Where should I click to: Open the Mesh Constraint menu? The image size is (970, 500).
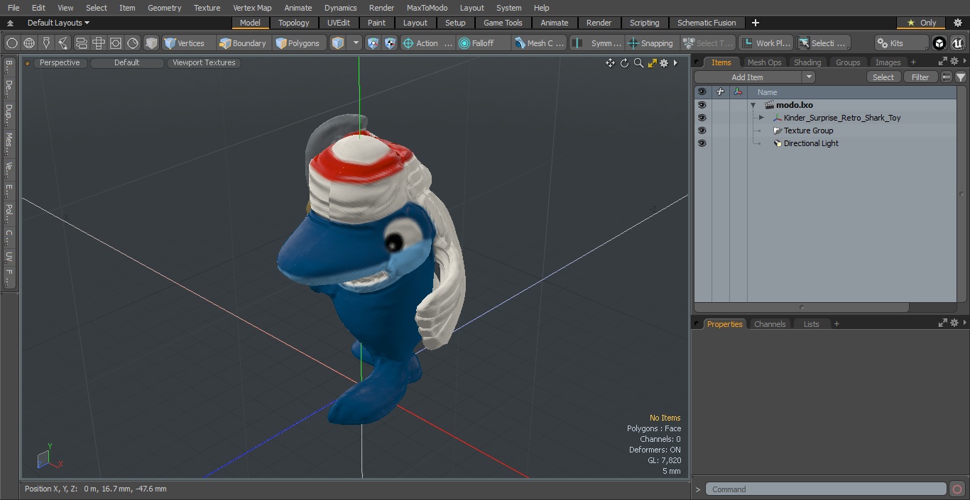[x=540, y=43]
